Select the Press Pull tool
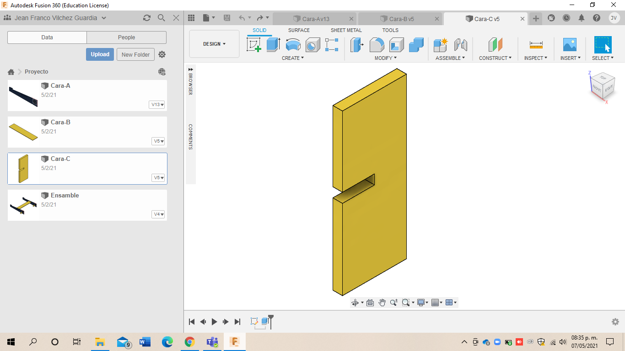This screenshot has height=351, width=625. (357, 45)
